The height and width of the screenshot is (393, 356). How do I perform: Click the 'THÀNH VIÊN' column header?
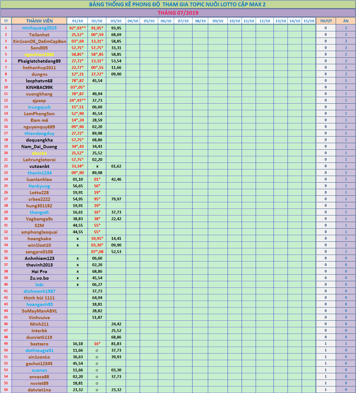39,21
